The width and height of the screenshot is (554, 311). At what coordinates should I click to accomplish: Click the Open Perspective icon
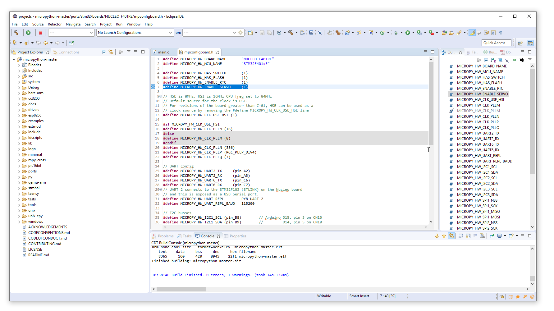coord(520,43)
